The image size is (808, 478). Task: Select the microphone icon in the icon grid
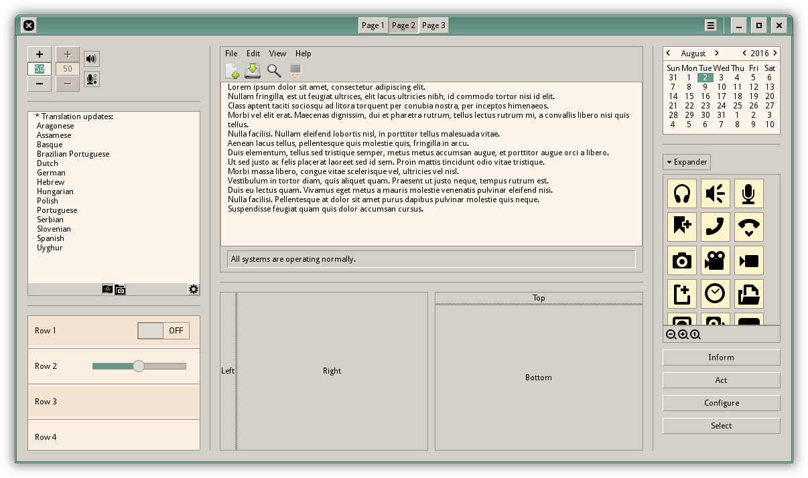point(748,193)
